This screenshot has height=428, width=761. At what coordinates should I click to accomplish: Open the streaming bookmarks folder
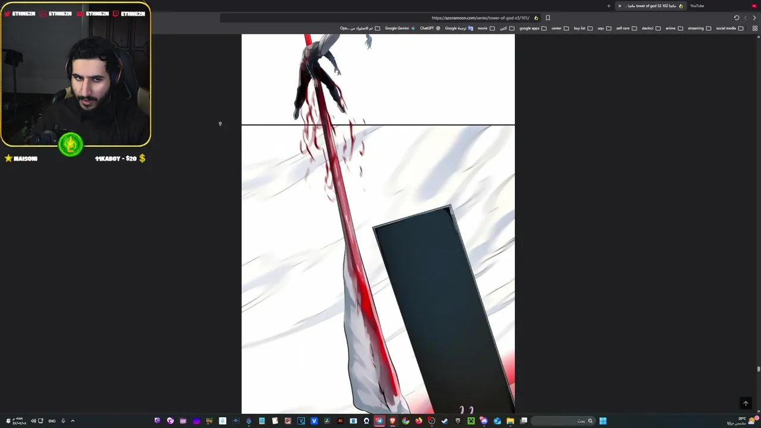coord(699,28)
